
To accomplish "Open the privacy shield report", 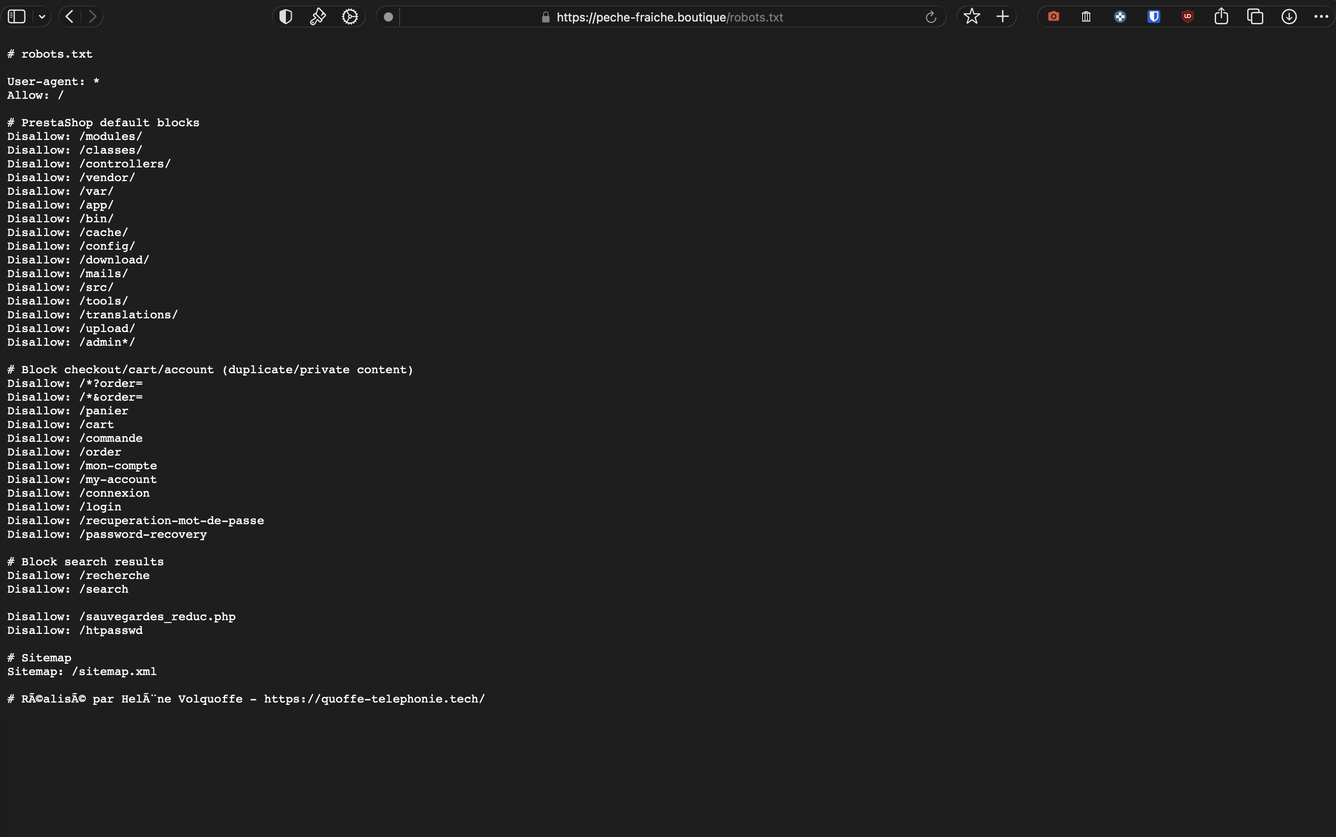I will (x=286, y=16).
